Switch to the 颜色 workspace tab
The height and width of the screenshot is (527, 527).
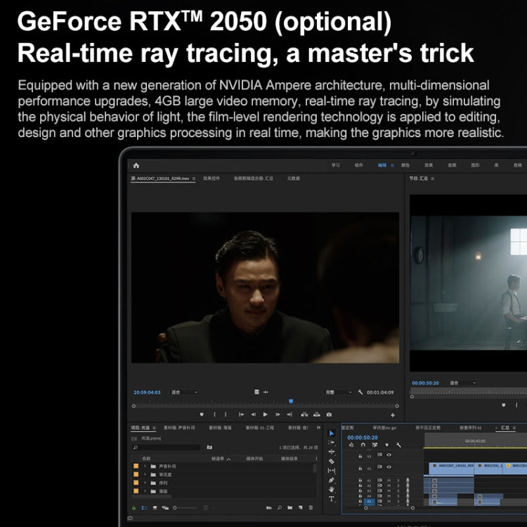click(x=405, y=165)
